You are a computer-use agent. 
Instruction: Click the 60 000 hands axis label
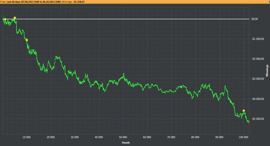click(147, 137)
